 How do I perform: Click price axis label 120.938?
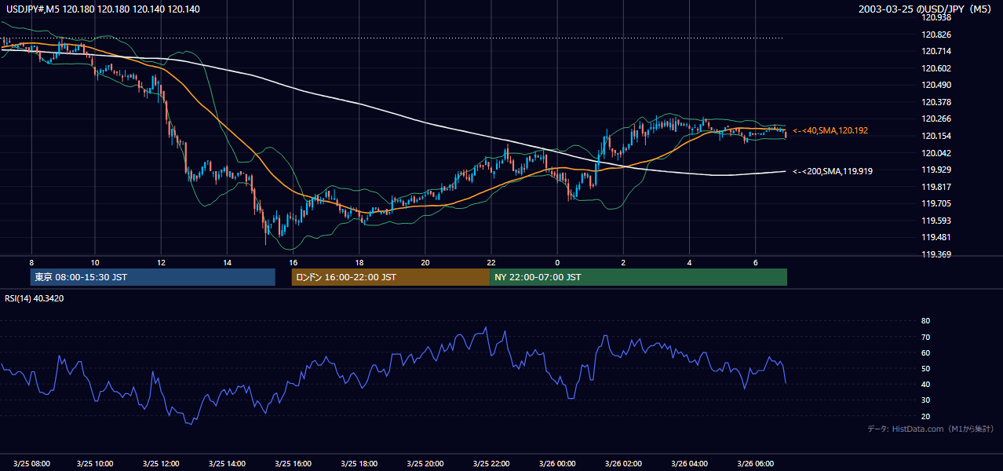pos(936,17)
